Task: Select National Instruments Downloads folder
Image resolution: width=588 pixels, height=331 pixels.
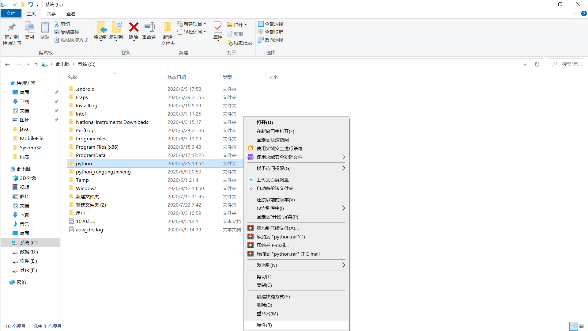Action: pos(112,122)
